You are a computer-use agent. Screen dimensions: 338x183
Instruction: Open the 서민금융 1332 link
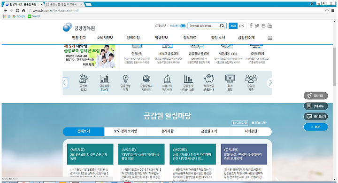pos(228,54)
